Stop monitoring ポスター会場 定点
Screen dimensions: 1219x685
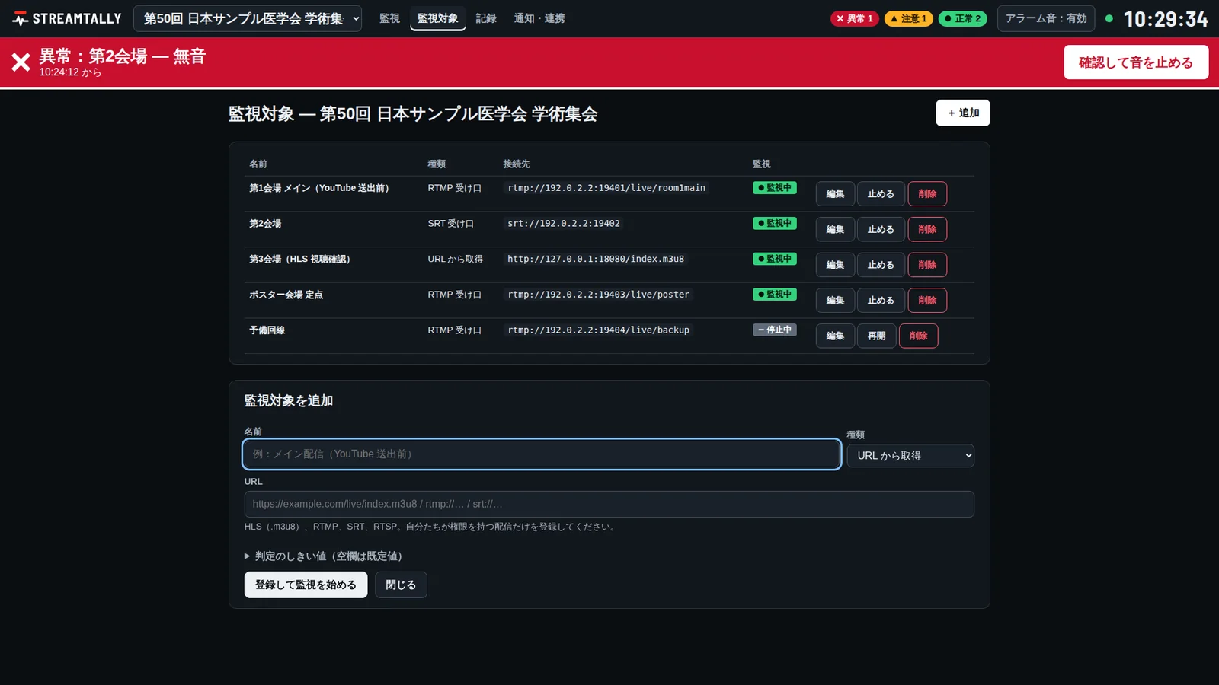click(881, 301)
